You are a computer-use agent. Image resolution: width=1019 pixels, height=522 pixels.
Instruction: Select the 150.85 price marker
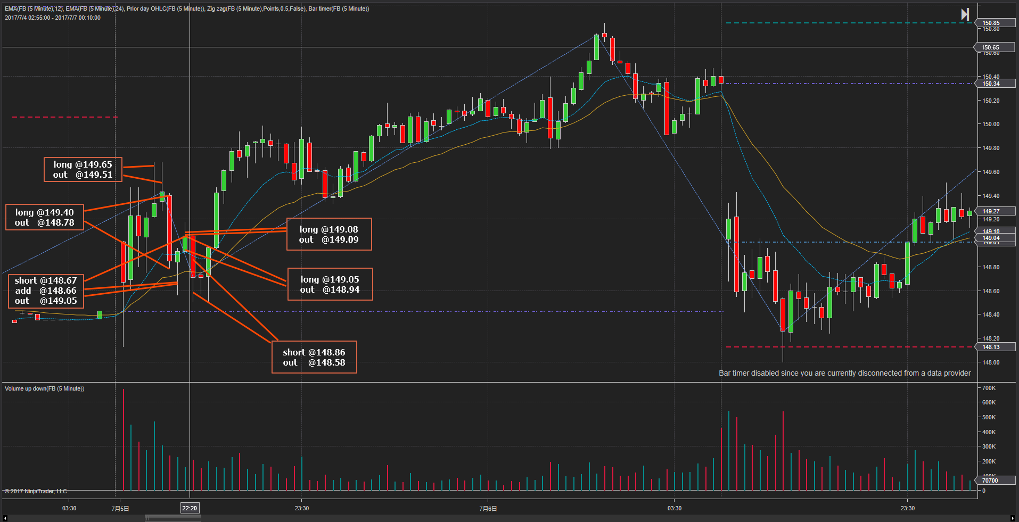[995, 23]
